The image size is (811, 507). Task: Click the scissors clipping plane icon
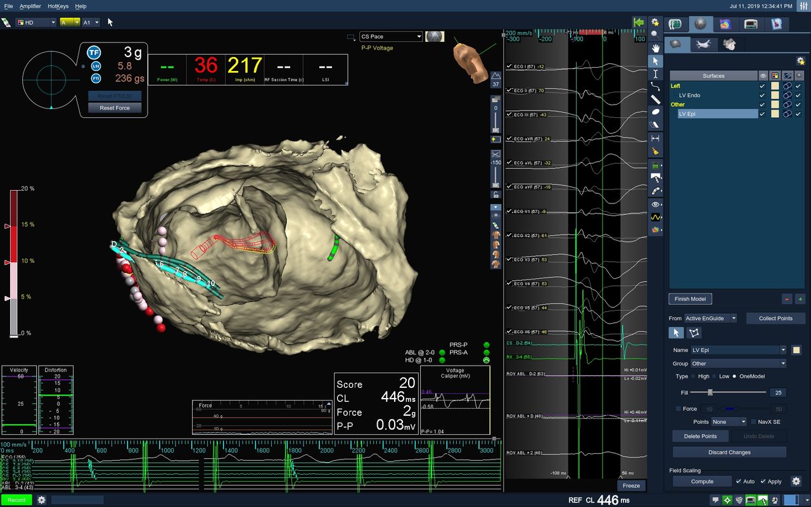coord(495,153)
